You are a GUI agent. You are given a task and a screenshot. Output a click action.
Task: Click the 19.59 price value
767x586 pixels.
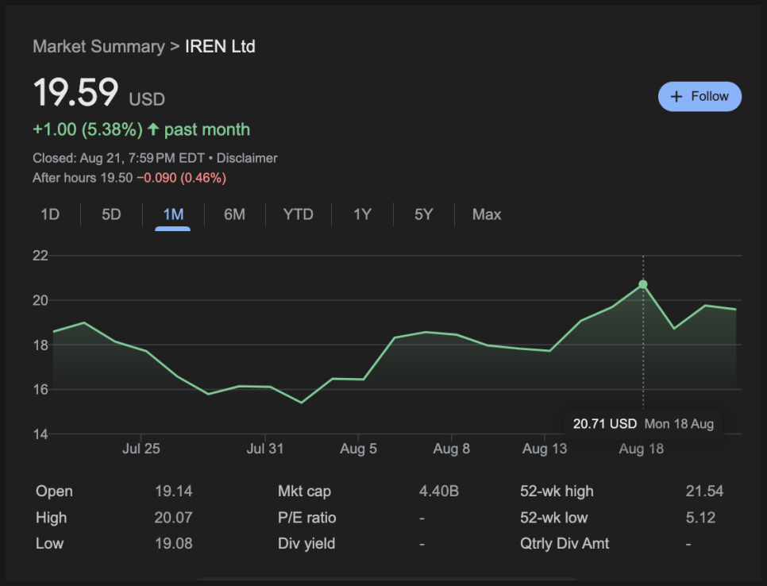tap(75, 92)
